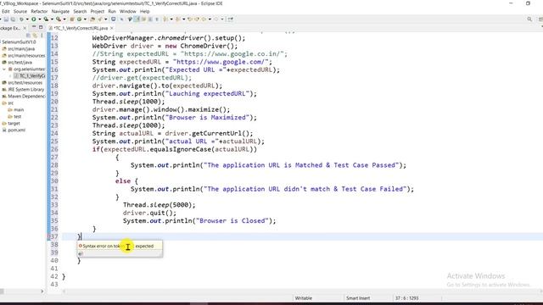Click Package Explorer scroll right arrow
543x305 pixels.
[42, 291]
